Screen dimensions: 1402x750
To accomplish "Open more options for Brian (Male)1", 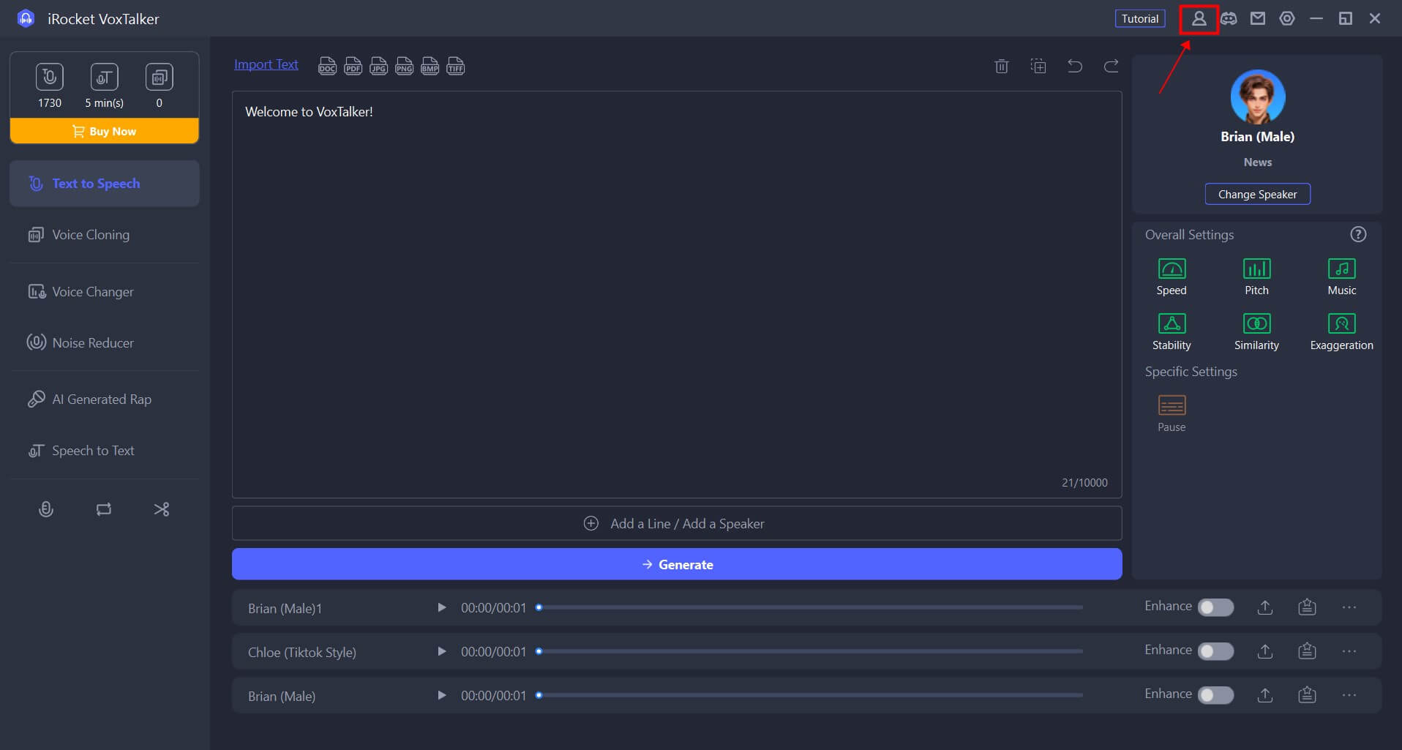I will (1349, 607).
